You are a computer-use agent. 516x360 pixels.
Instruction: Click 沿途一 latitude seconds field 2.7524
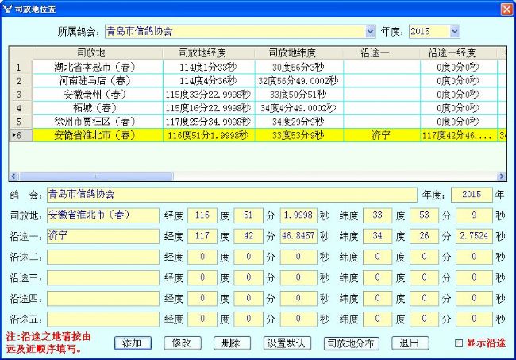point(474,236)
